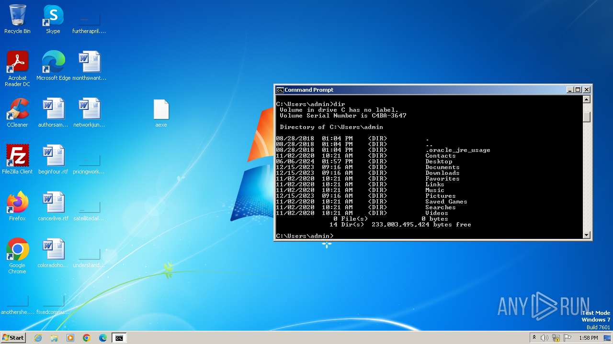
Task: Click the 'Desktop' directory entry
Action: (439, 161)
